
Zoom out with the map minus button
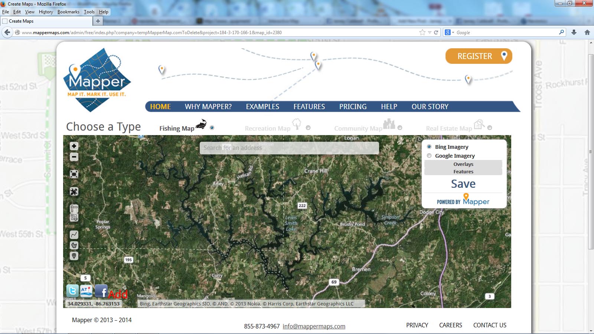[x=74, y=157]
